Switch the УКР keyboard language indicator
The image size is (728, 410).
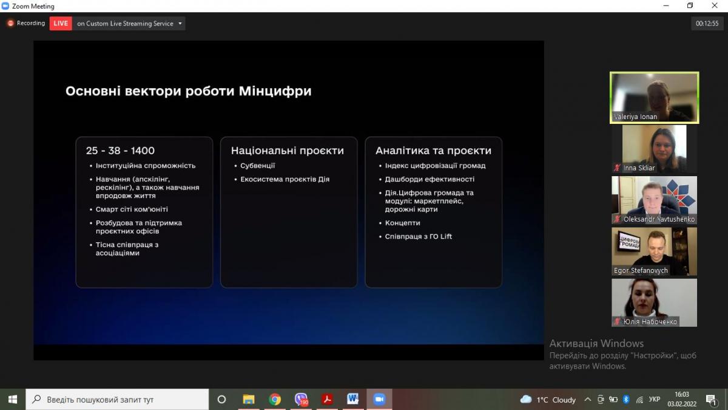tap(654, 400)
